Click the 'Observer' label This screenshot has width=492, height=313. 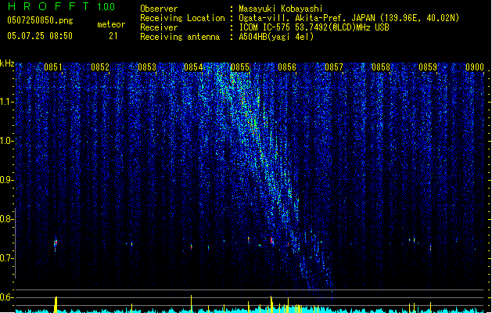(159, 9)
